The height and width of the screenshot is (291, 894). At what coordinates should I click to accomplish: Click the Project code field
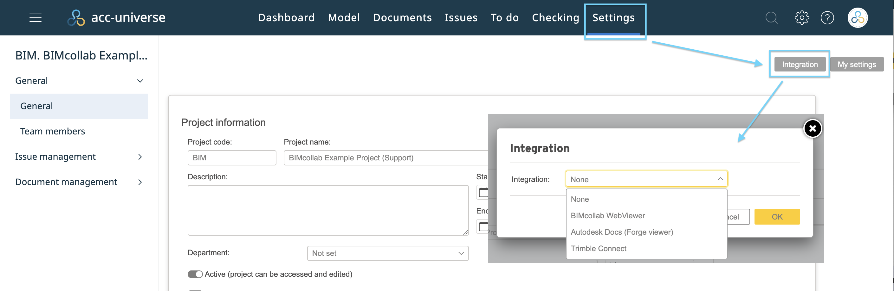point(232,158)
